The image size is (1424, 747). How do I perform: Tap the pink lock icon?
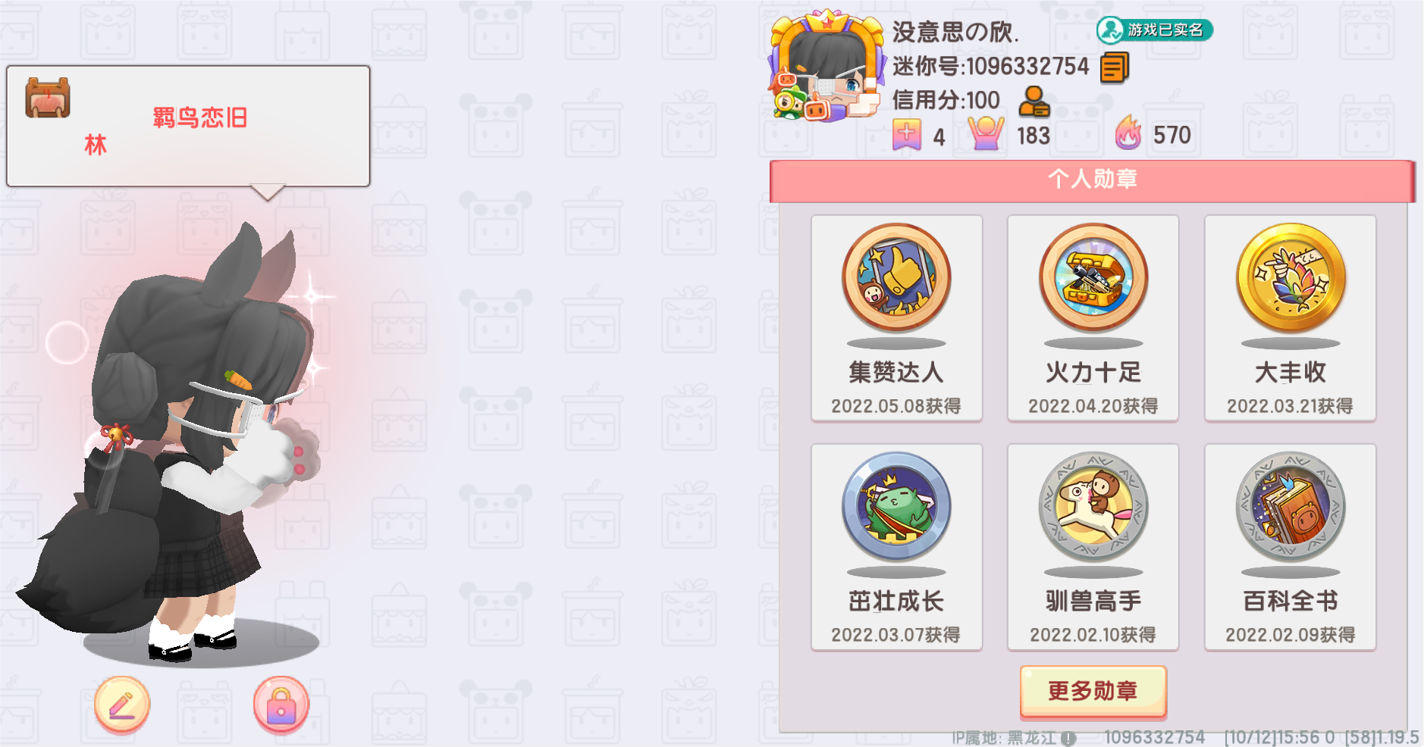281,705
